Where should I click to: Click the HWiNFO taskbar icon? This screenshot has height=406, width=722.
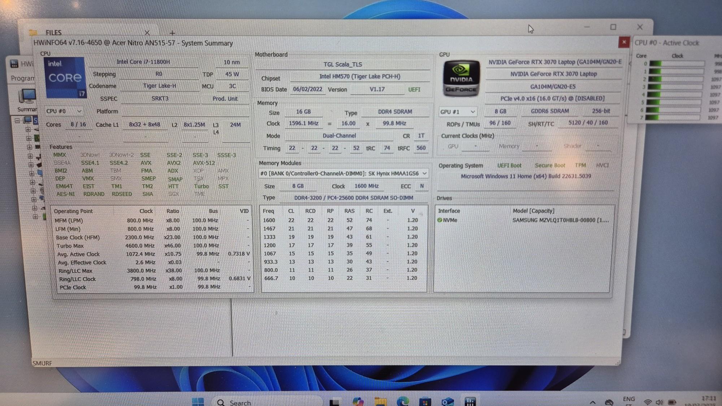point(470,401)
